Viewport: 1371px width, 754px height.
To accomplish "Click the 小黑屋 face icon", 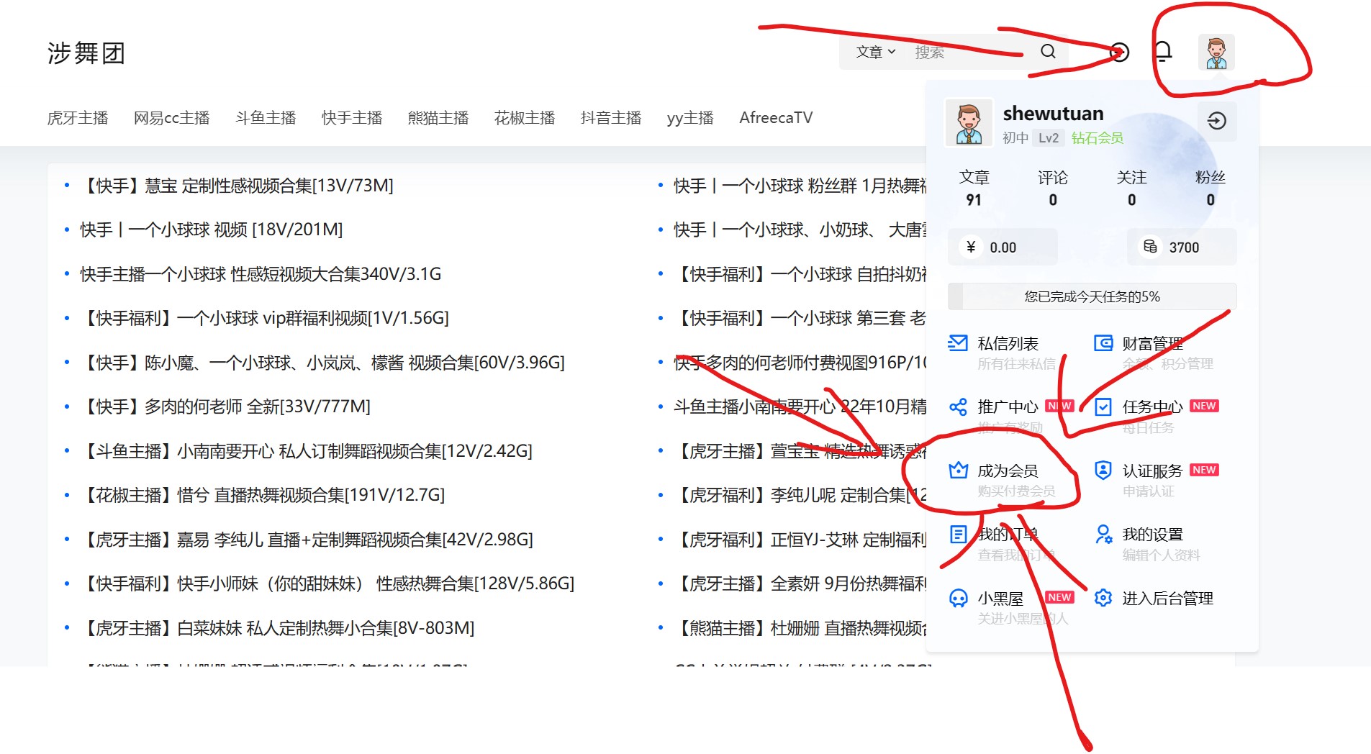I will point(958,598).
